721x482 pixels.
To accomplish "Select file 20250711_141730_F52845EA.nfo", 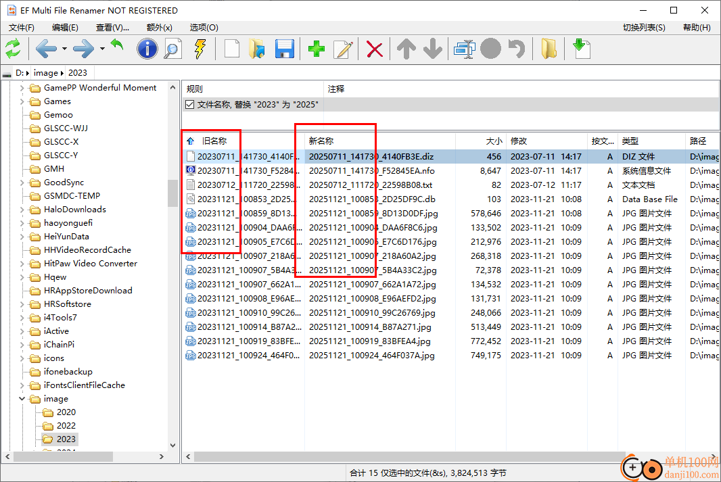I will click(371, 171).
